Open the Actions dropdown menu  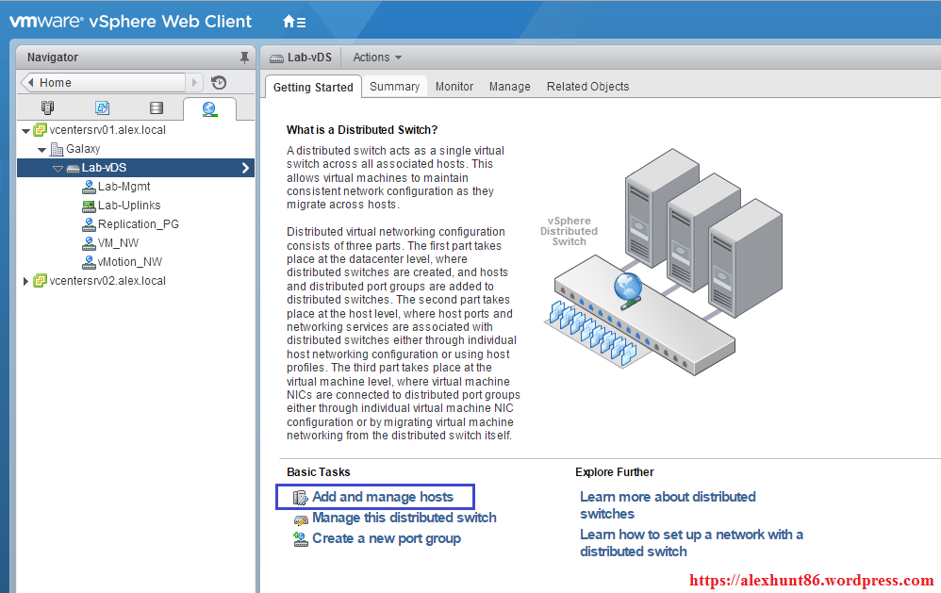377,58
